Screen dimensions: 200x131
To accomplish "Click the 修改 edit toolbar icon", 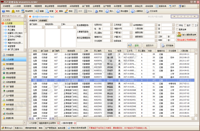I will (x=69, y=11).
